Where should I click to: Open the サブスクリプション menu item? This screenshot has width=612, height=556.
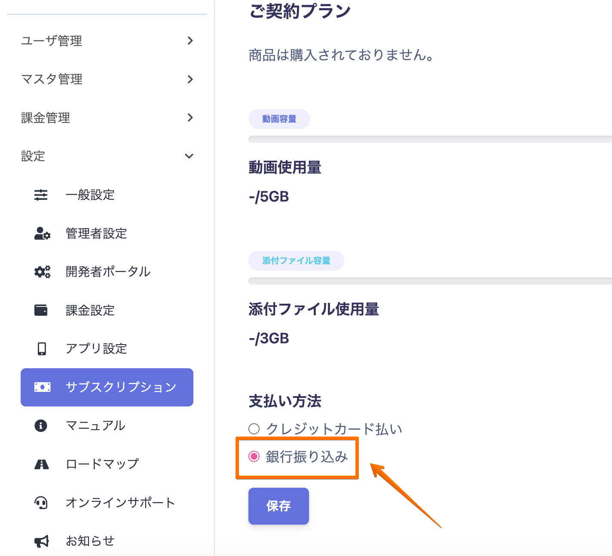tap(107, 387)
